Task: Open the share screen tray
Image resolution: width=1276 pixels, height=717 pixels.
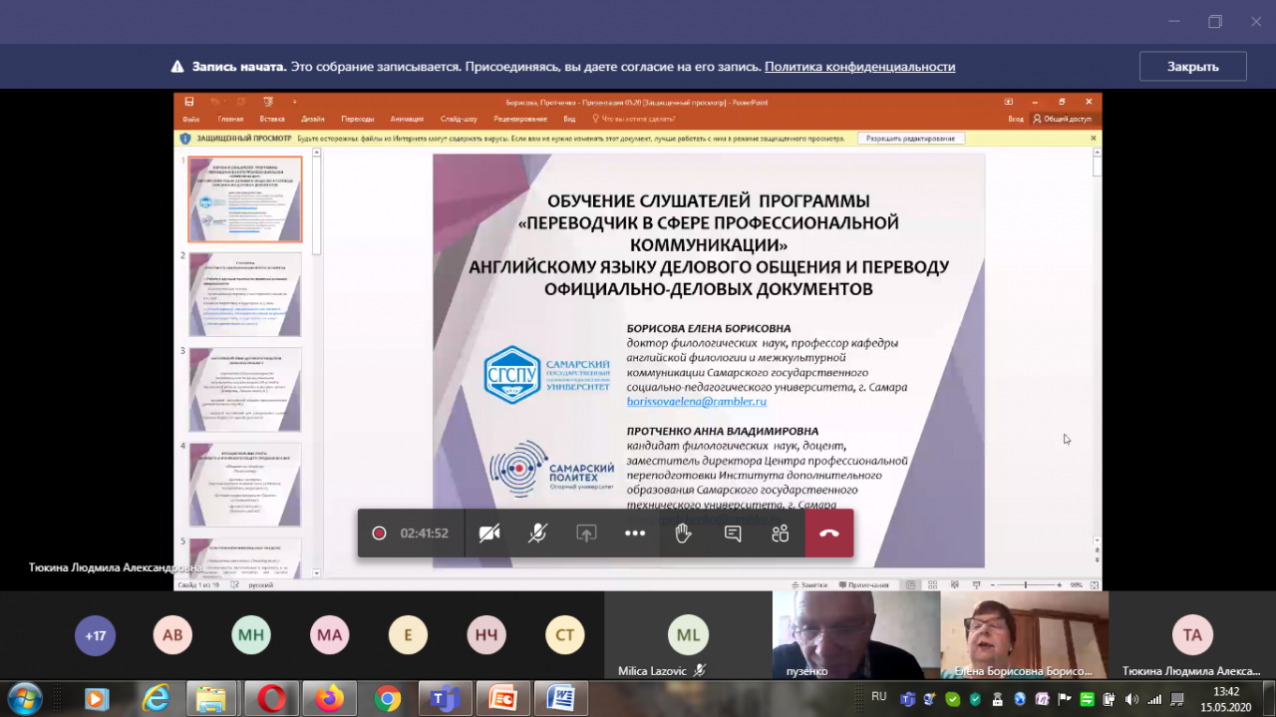Action: pos(586,534)
